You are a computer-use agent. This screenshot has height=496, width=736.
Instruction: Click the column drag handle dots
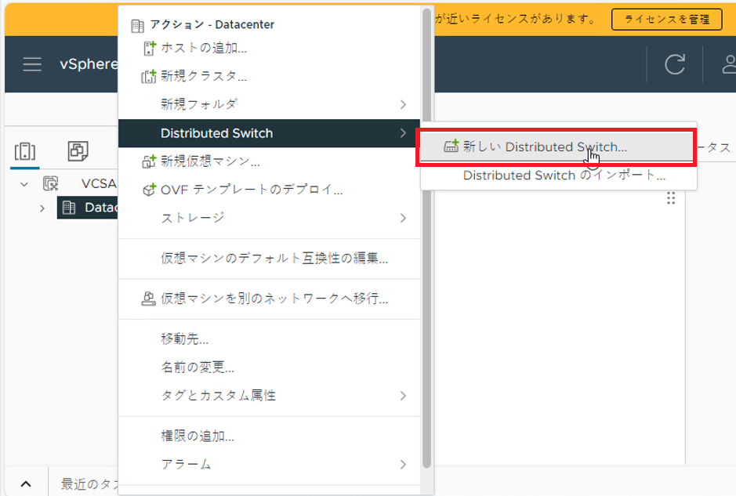coord(671,198)
